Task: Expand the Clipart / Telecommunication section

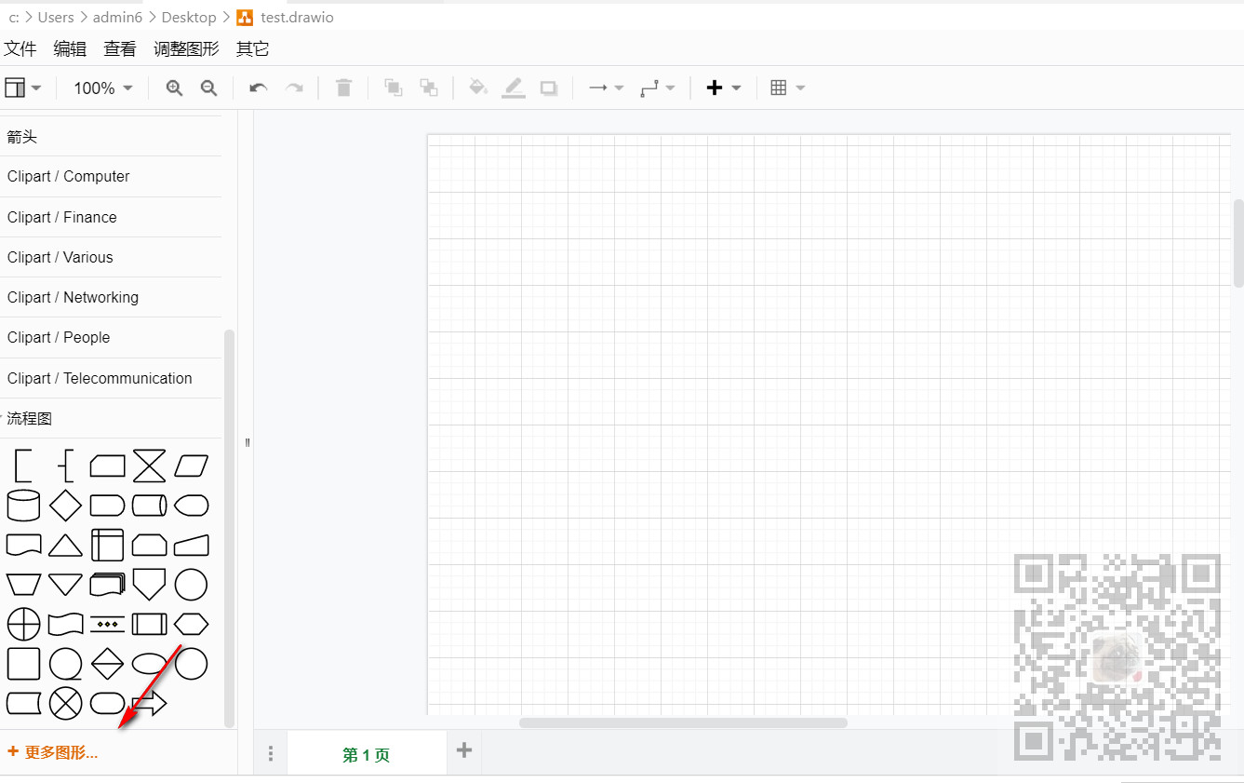Action: tap(111, 378)
